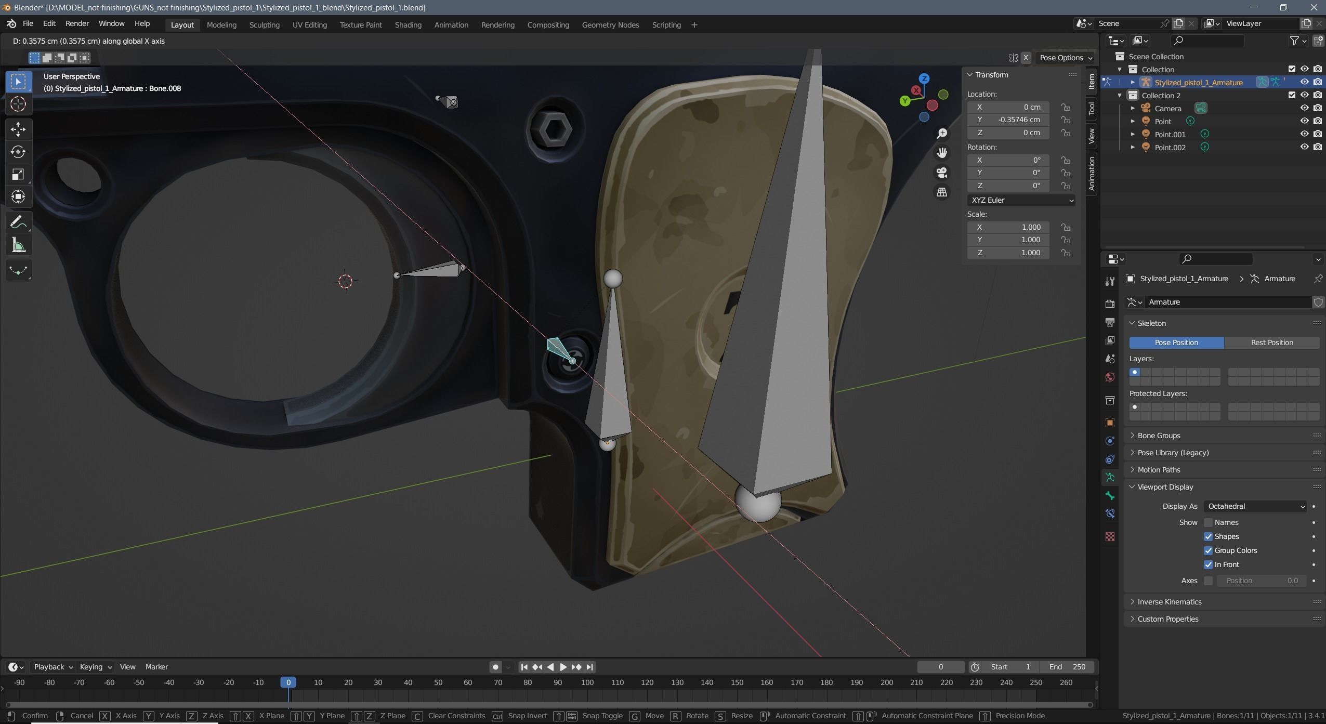Play the animation forward
This screenshot has height=724, width=1326.
[x=563, y=667]
